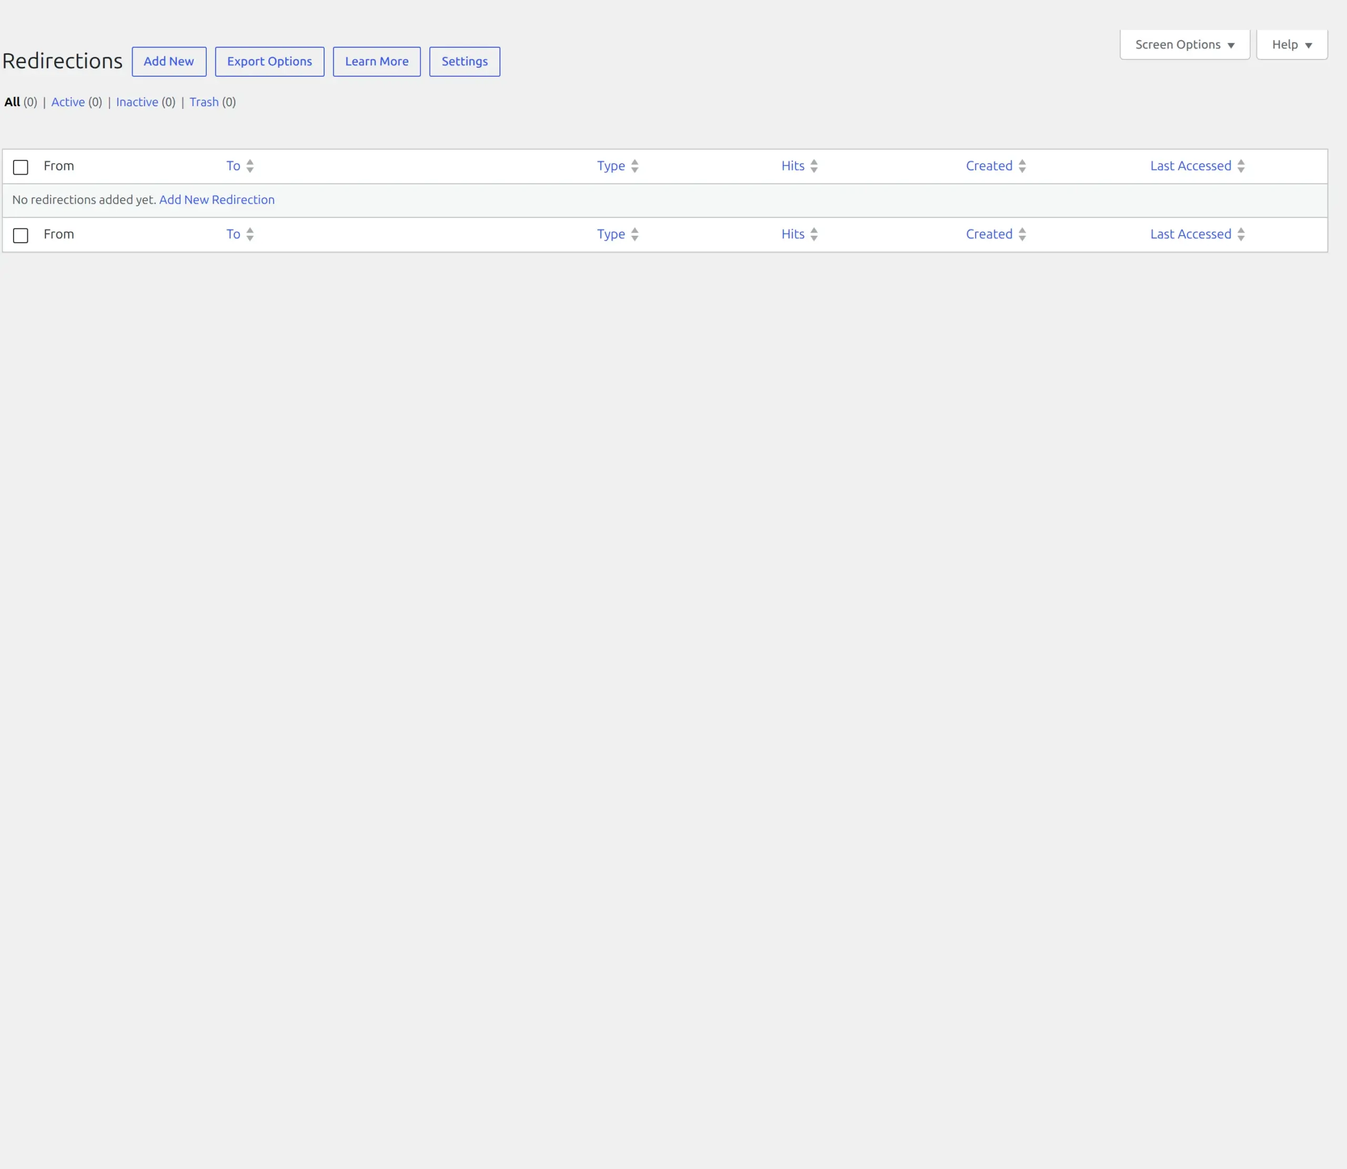Sort by To column in footer
Screen dimensions: 1347x1169
pos(233,234)
